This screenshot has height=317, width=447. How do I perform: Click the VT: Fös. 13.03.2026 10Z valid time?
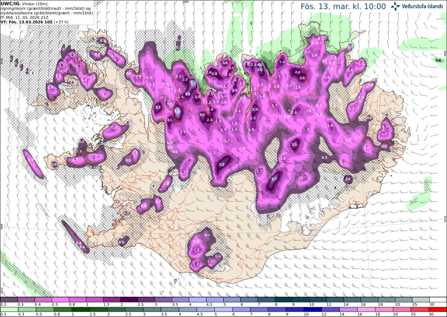click(x=26, y=22)
